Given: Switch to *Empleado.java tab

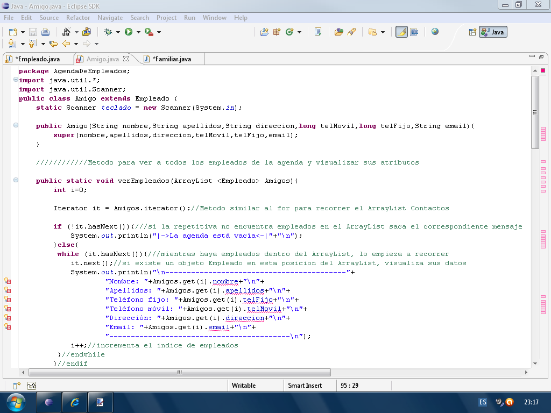Looking at the screenshot, I should point(38,59).
